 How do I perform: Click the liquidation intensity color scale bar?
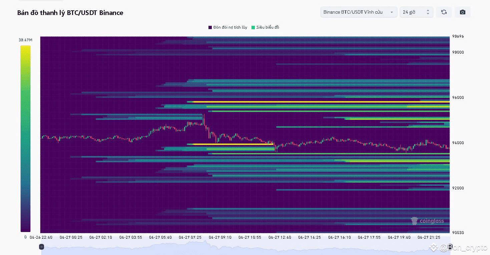[25, 138]
